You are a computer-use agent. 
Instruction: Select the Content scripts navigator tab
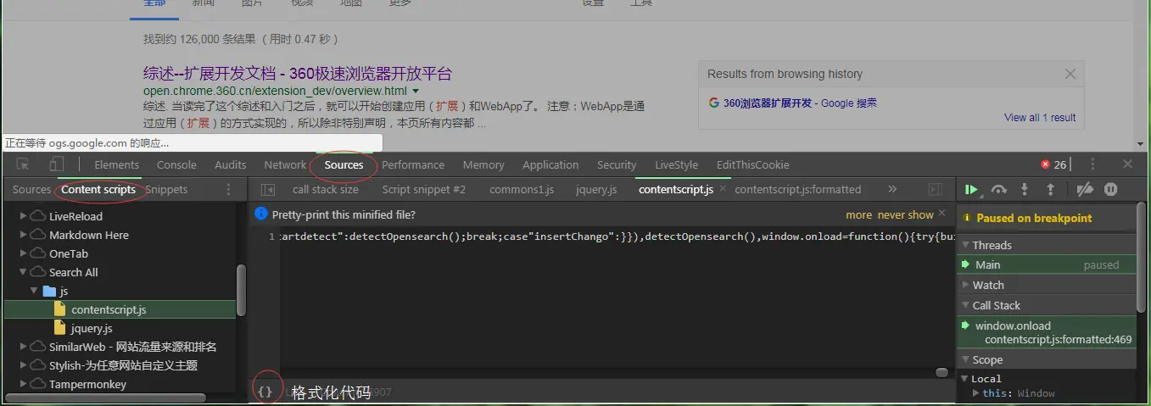tap(98, 189)
